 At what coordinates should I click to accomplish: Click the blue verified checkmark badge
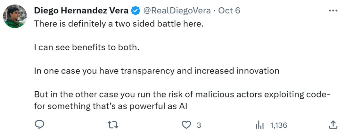point(136,11)
